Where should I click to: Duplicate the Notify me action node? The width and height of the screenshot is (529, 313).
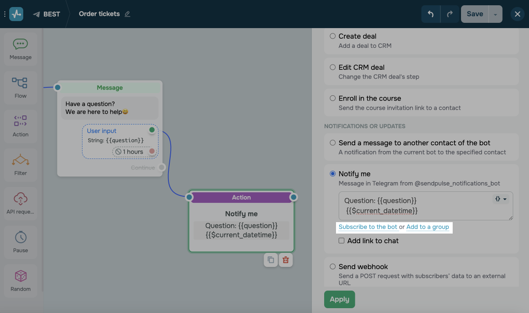(271, 260)
